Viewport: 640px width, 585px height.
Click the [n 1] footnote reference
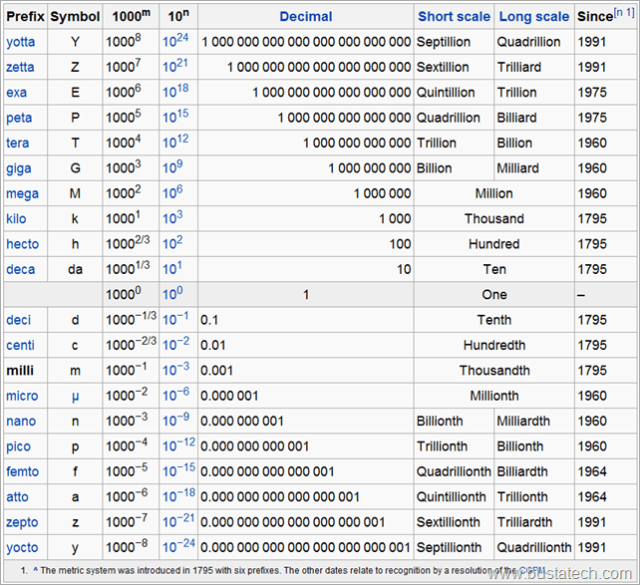click(x=624, y=13)
